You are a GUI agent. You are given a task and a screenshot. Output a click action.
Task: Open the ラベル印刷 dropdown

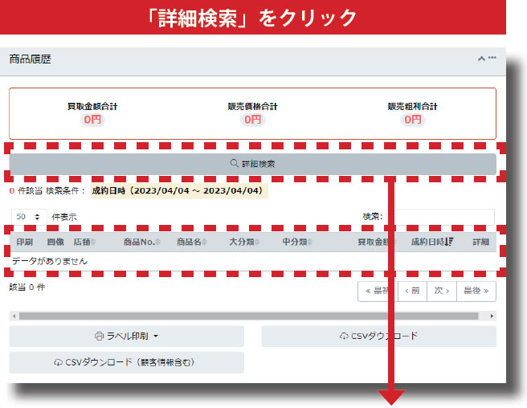coord(127,337)
